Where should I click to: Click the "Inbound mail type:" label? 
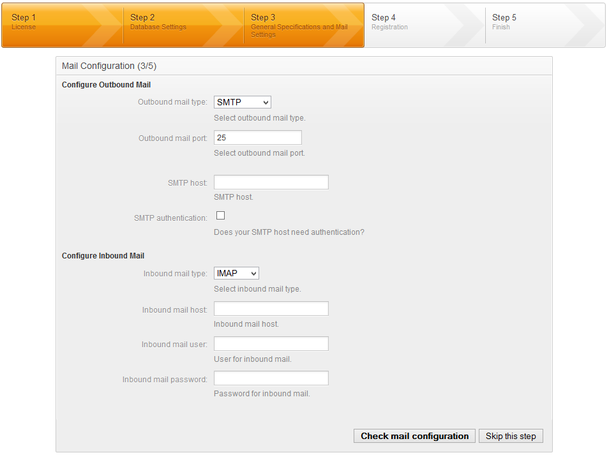point(175,274)
